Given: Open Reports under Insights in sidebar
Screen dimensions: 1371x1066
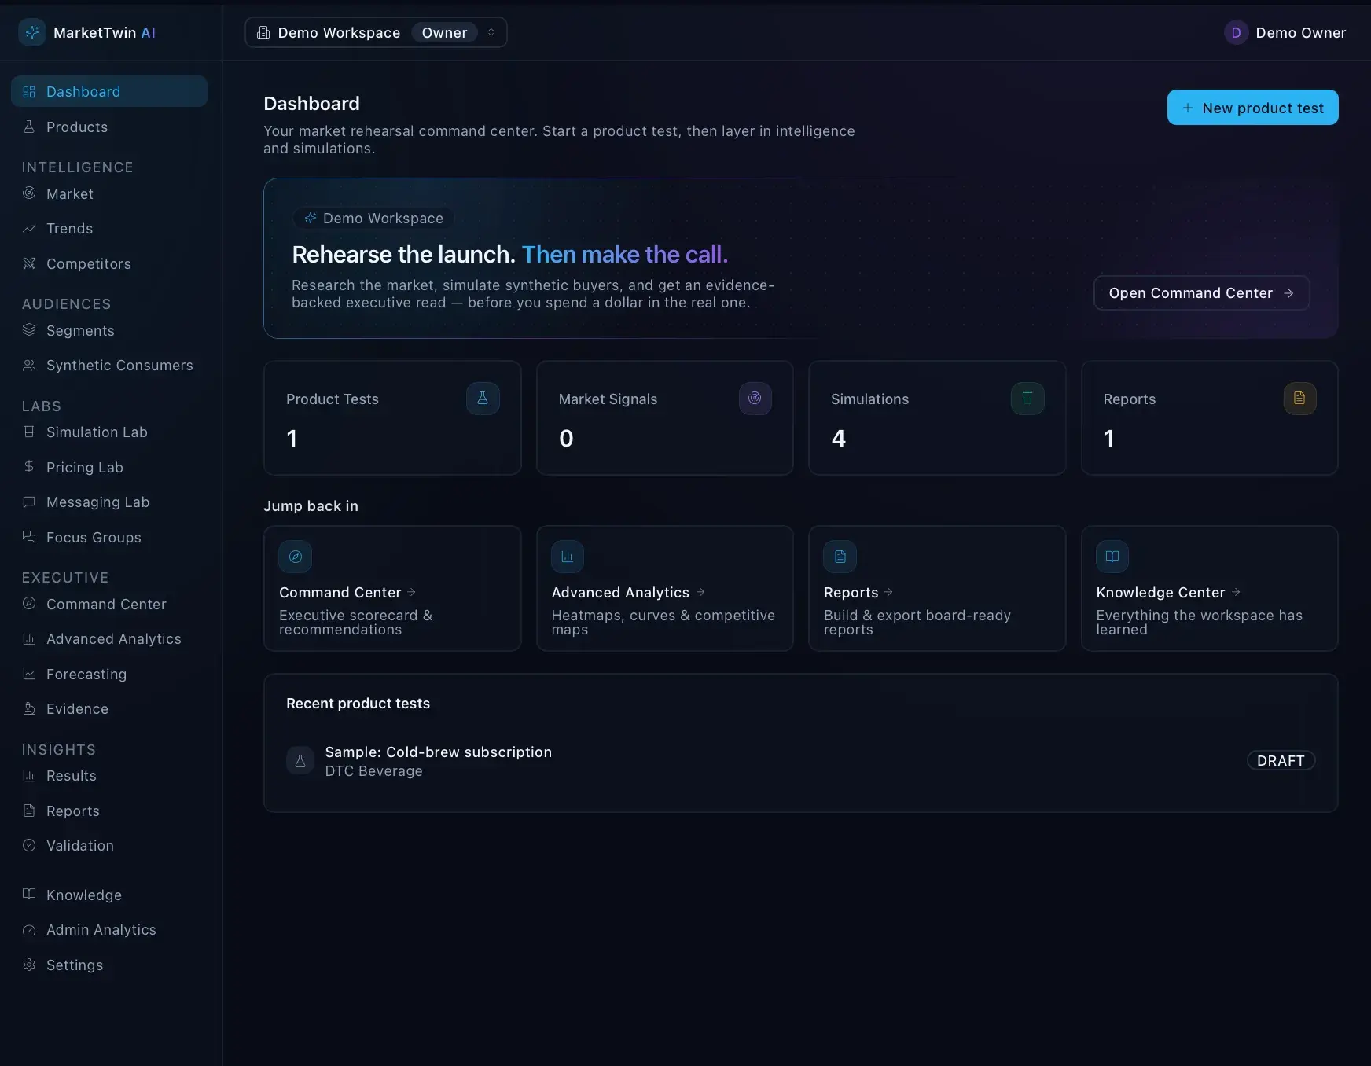Looking at the screenshot, I should (x=109, y=811).
